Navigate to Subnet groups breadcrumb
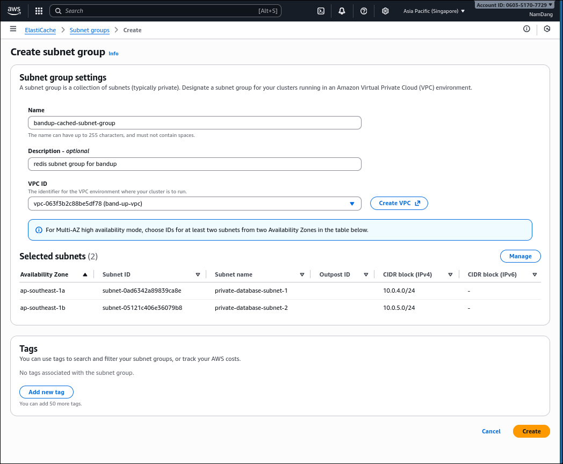 coord(90,30)
